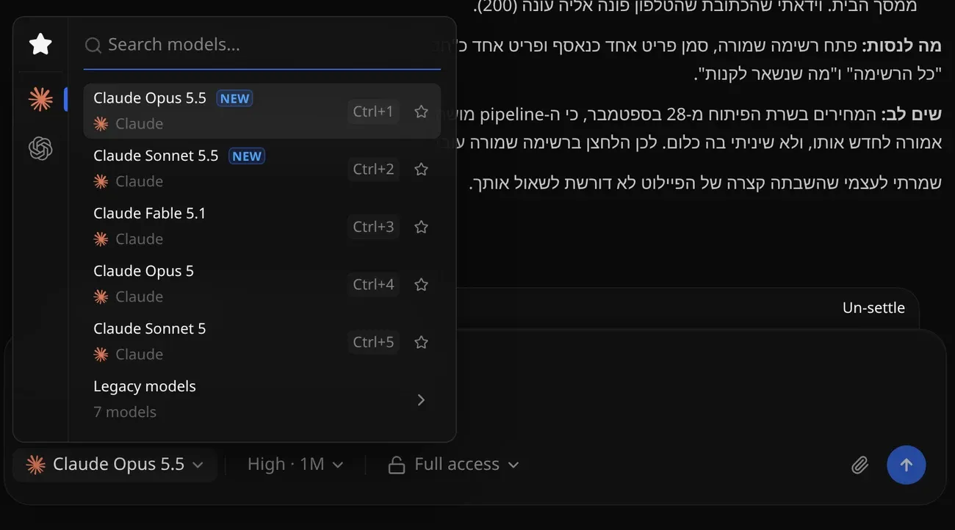The height and width of the screenshot is (530, 955).
Task: Select the Claude provider icon in sidebar
Action: coord(40,98)
